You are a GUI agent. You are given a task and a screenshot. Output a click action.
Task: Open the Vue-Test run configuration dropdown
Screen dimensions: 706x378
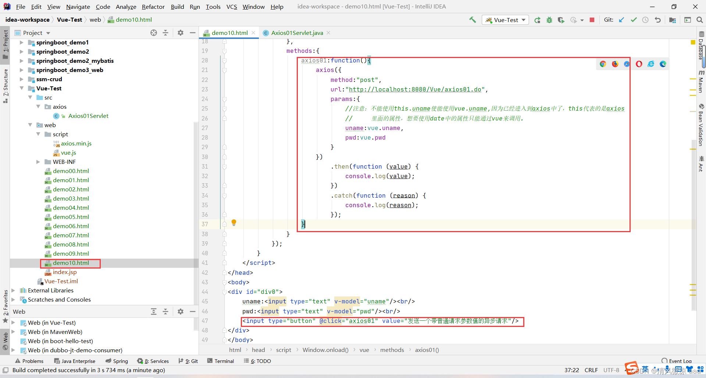pos(506,20)
